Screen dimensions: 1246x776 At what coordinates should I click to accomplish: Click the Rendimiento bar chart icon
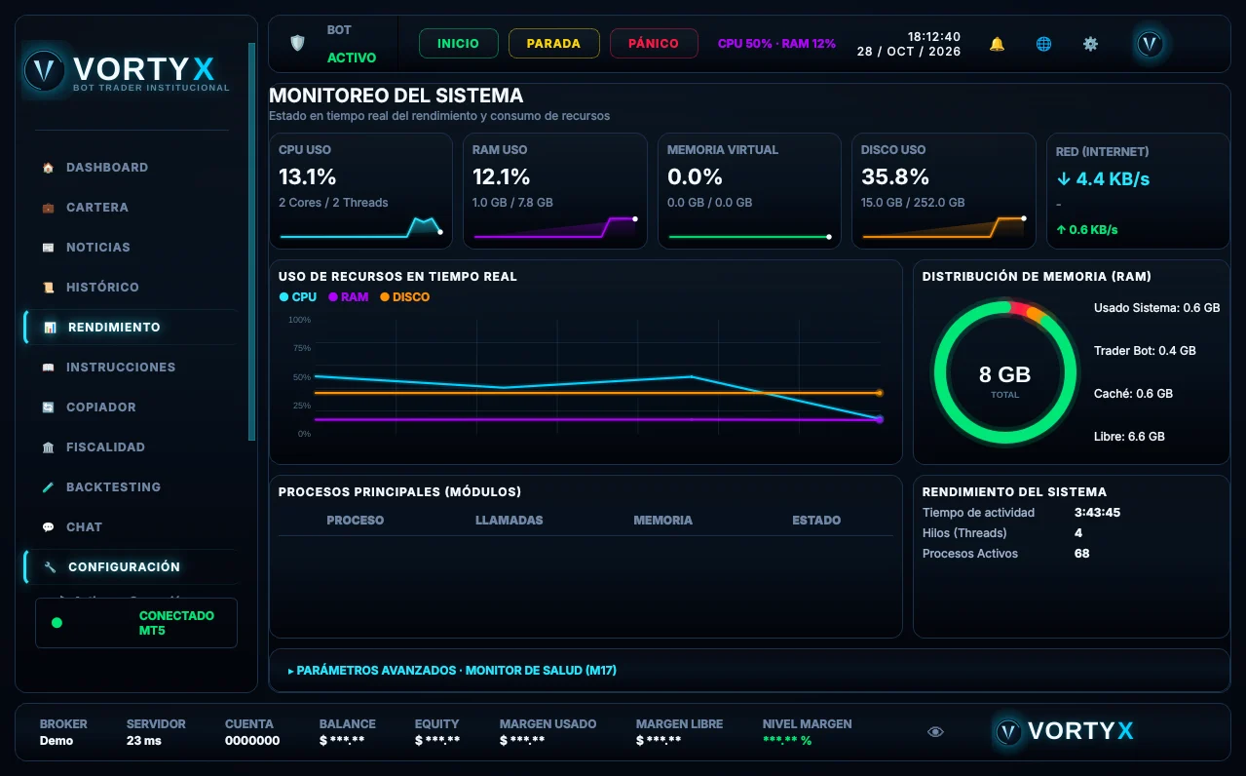point(50,328)
